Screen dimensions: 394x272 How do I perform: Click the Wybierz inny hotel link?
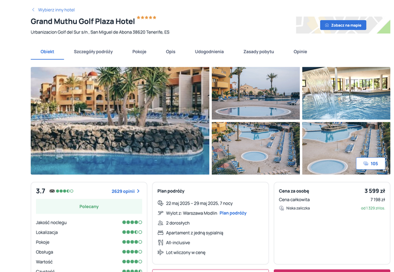tap(56, 10)
